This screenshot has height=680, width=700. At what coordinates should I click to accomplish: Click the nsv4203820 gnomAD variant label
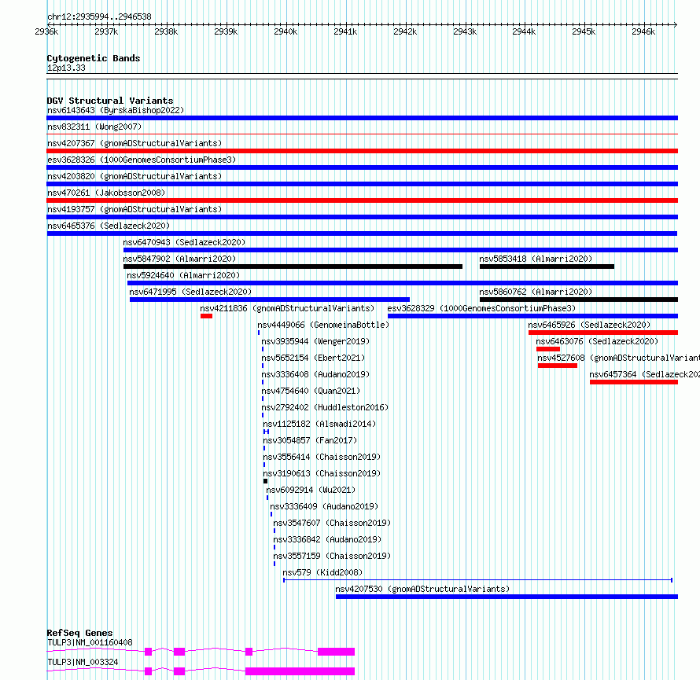point(134,176)
